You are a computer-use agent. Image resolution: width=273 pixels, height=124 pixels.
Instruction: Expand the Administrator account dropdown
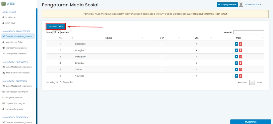pyautogui.click(x=252, y=5)
